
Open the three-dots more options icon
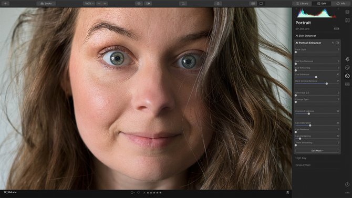tap(347, 193)
